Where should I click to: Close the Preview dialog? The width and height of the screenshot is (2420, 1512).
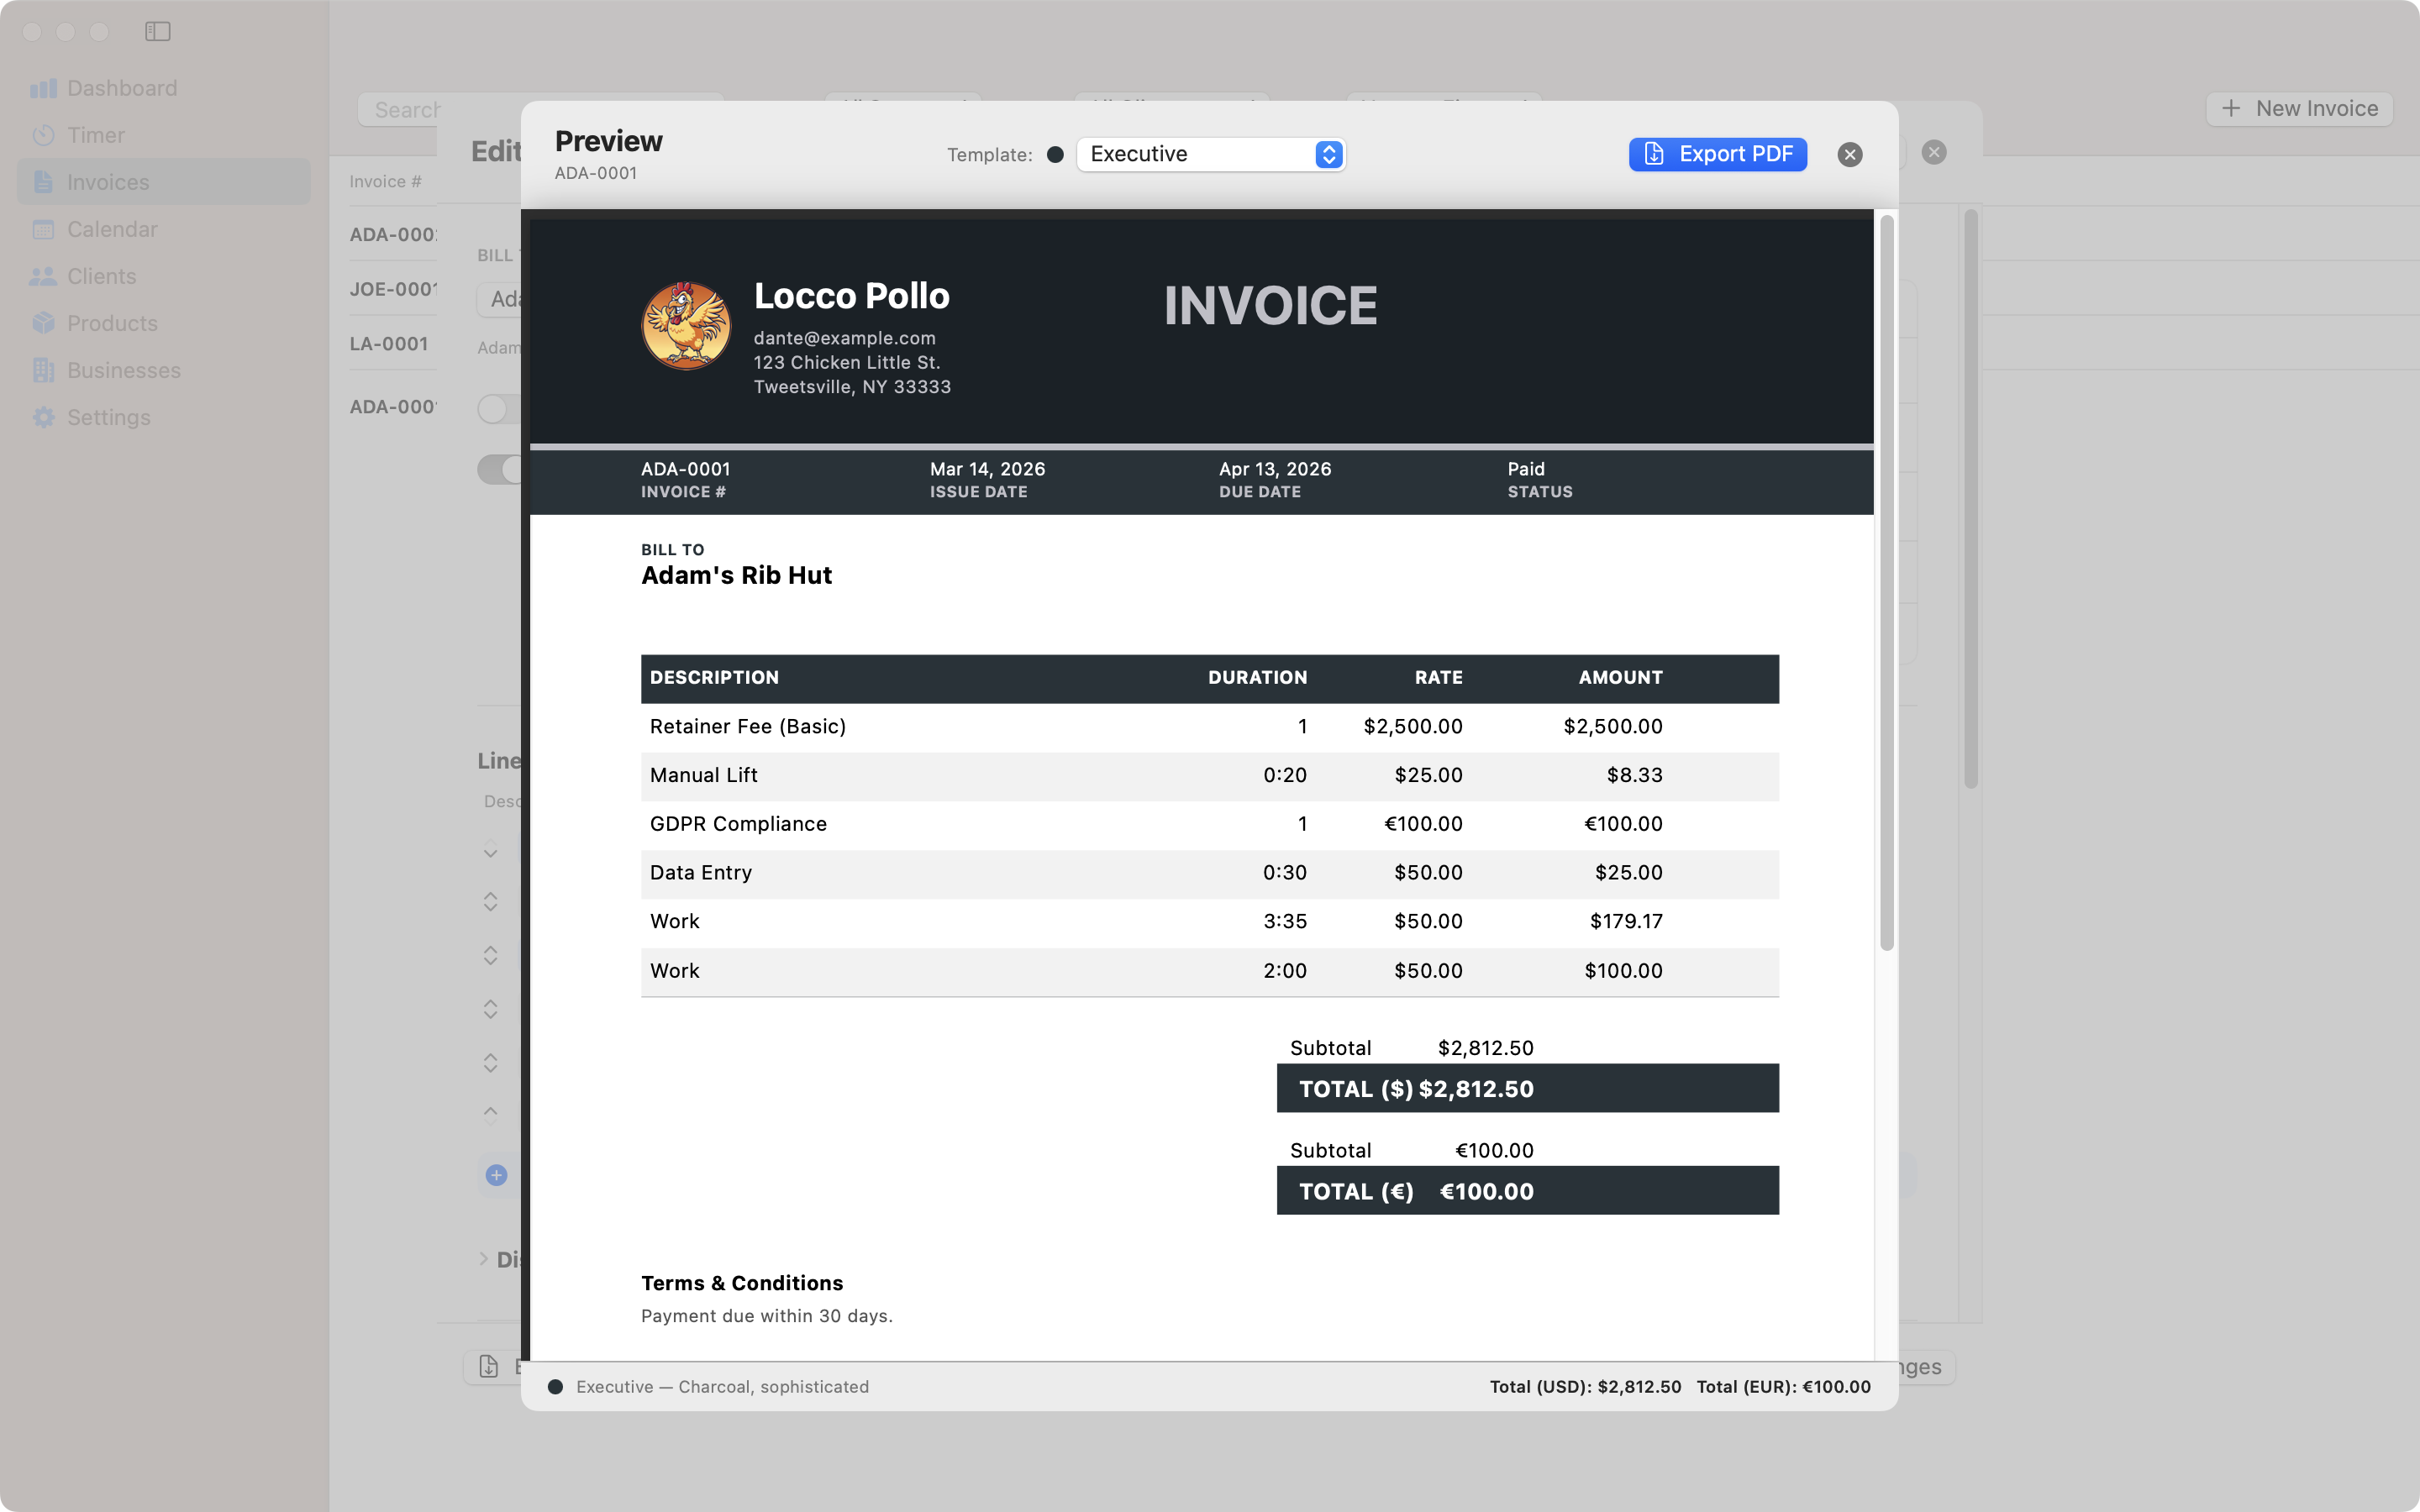tap(1850, 154)
